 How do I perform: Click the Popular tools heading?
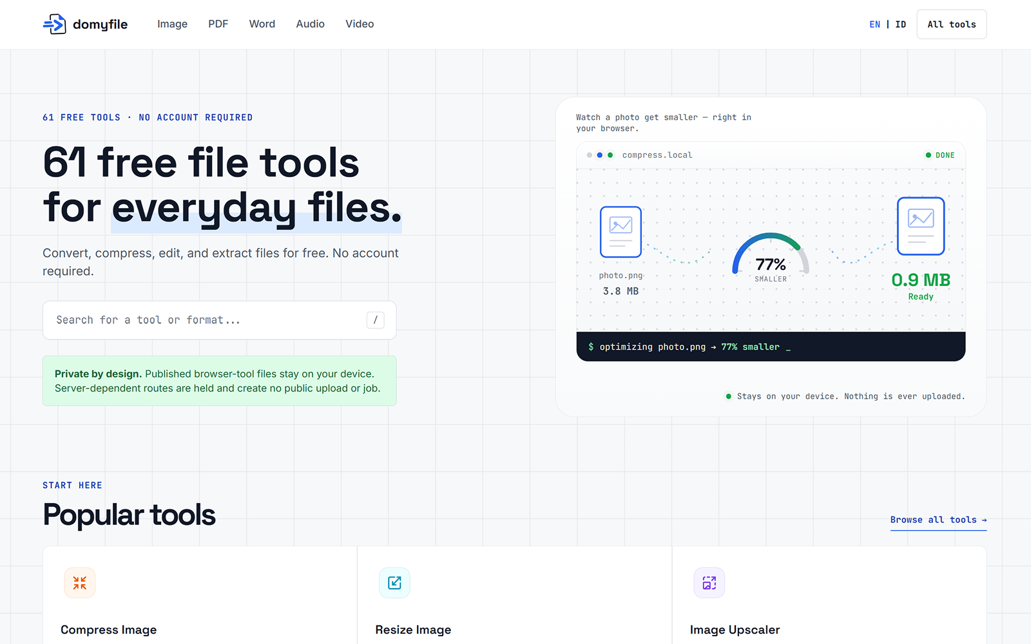pyautogui.click(x=129, y=515)
